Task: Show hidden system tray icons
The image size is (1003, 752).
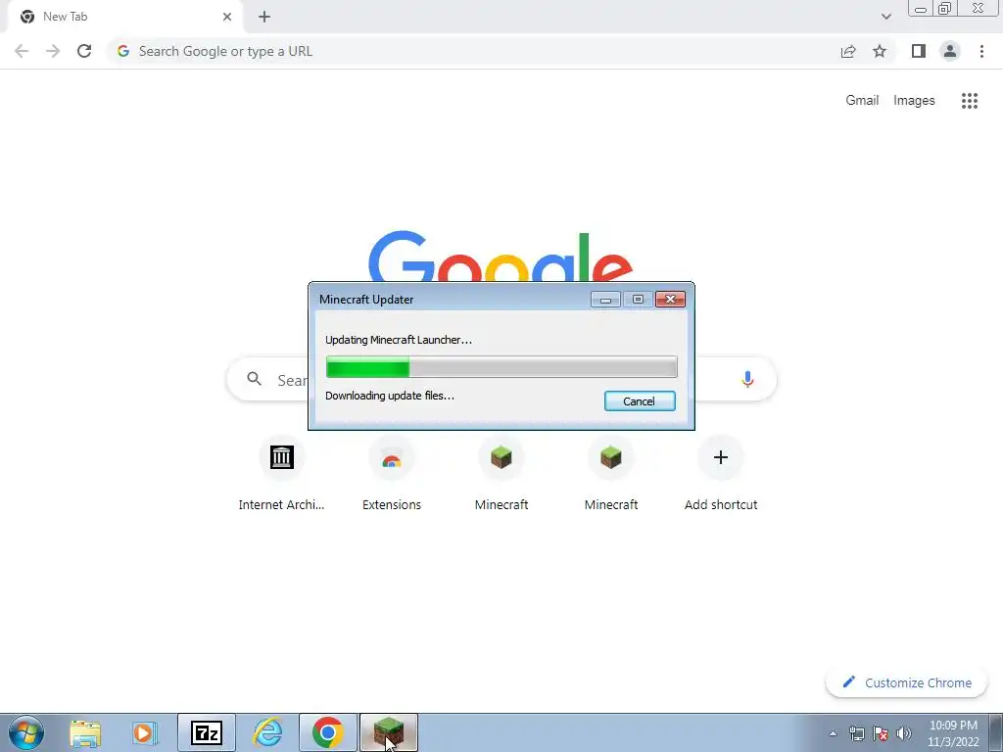Action: click(x=833, y=734)
